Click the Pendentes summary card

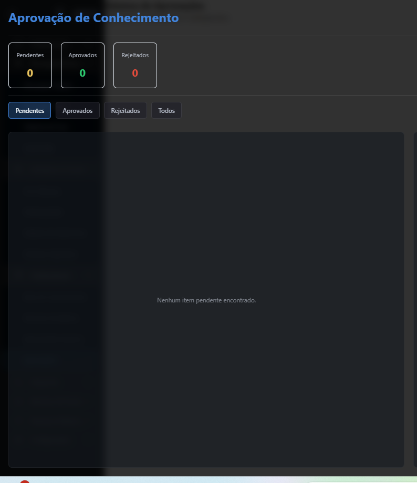(x=30, y=65)
